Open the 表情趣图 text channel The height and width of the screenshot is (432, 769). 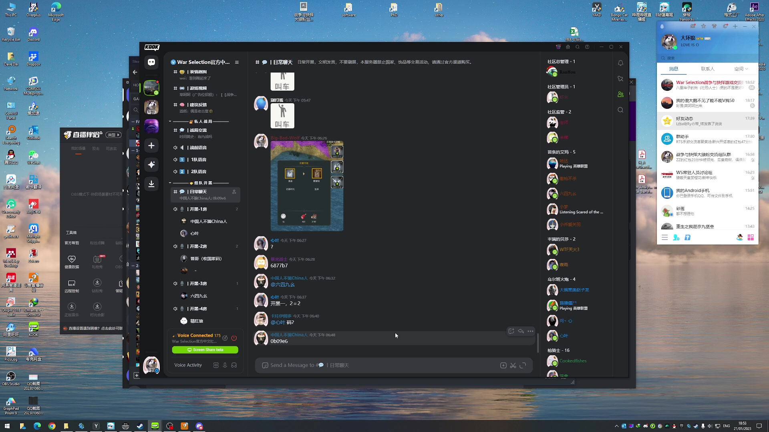point(205,75)
